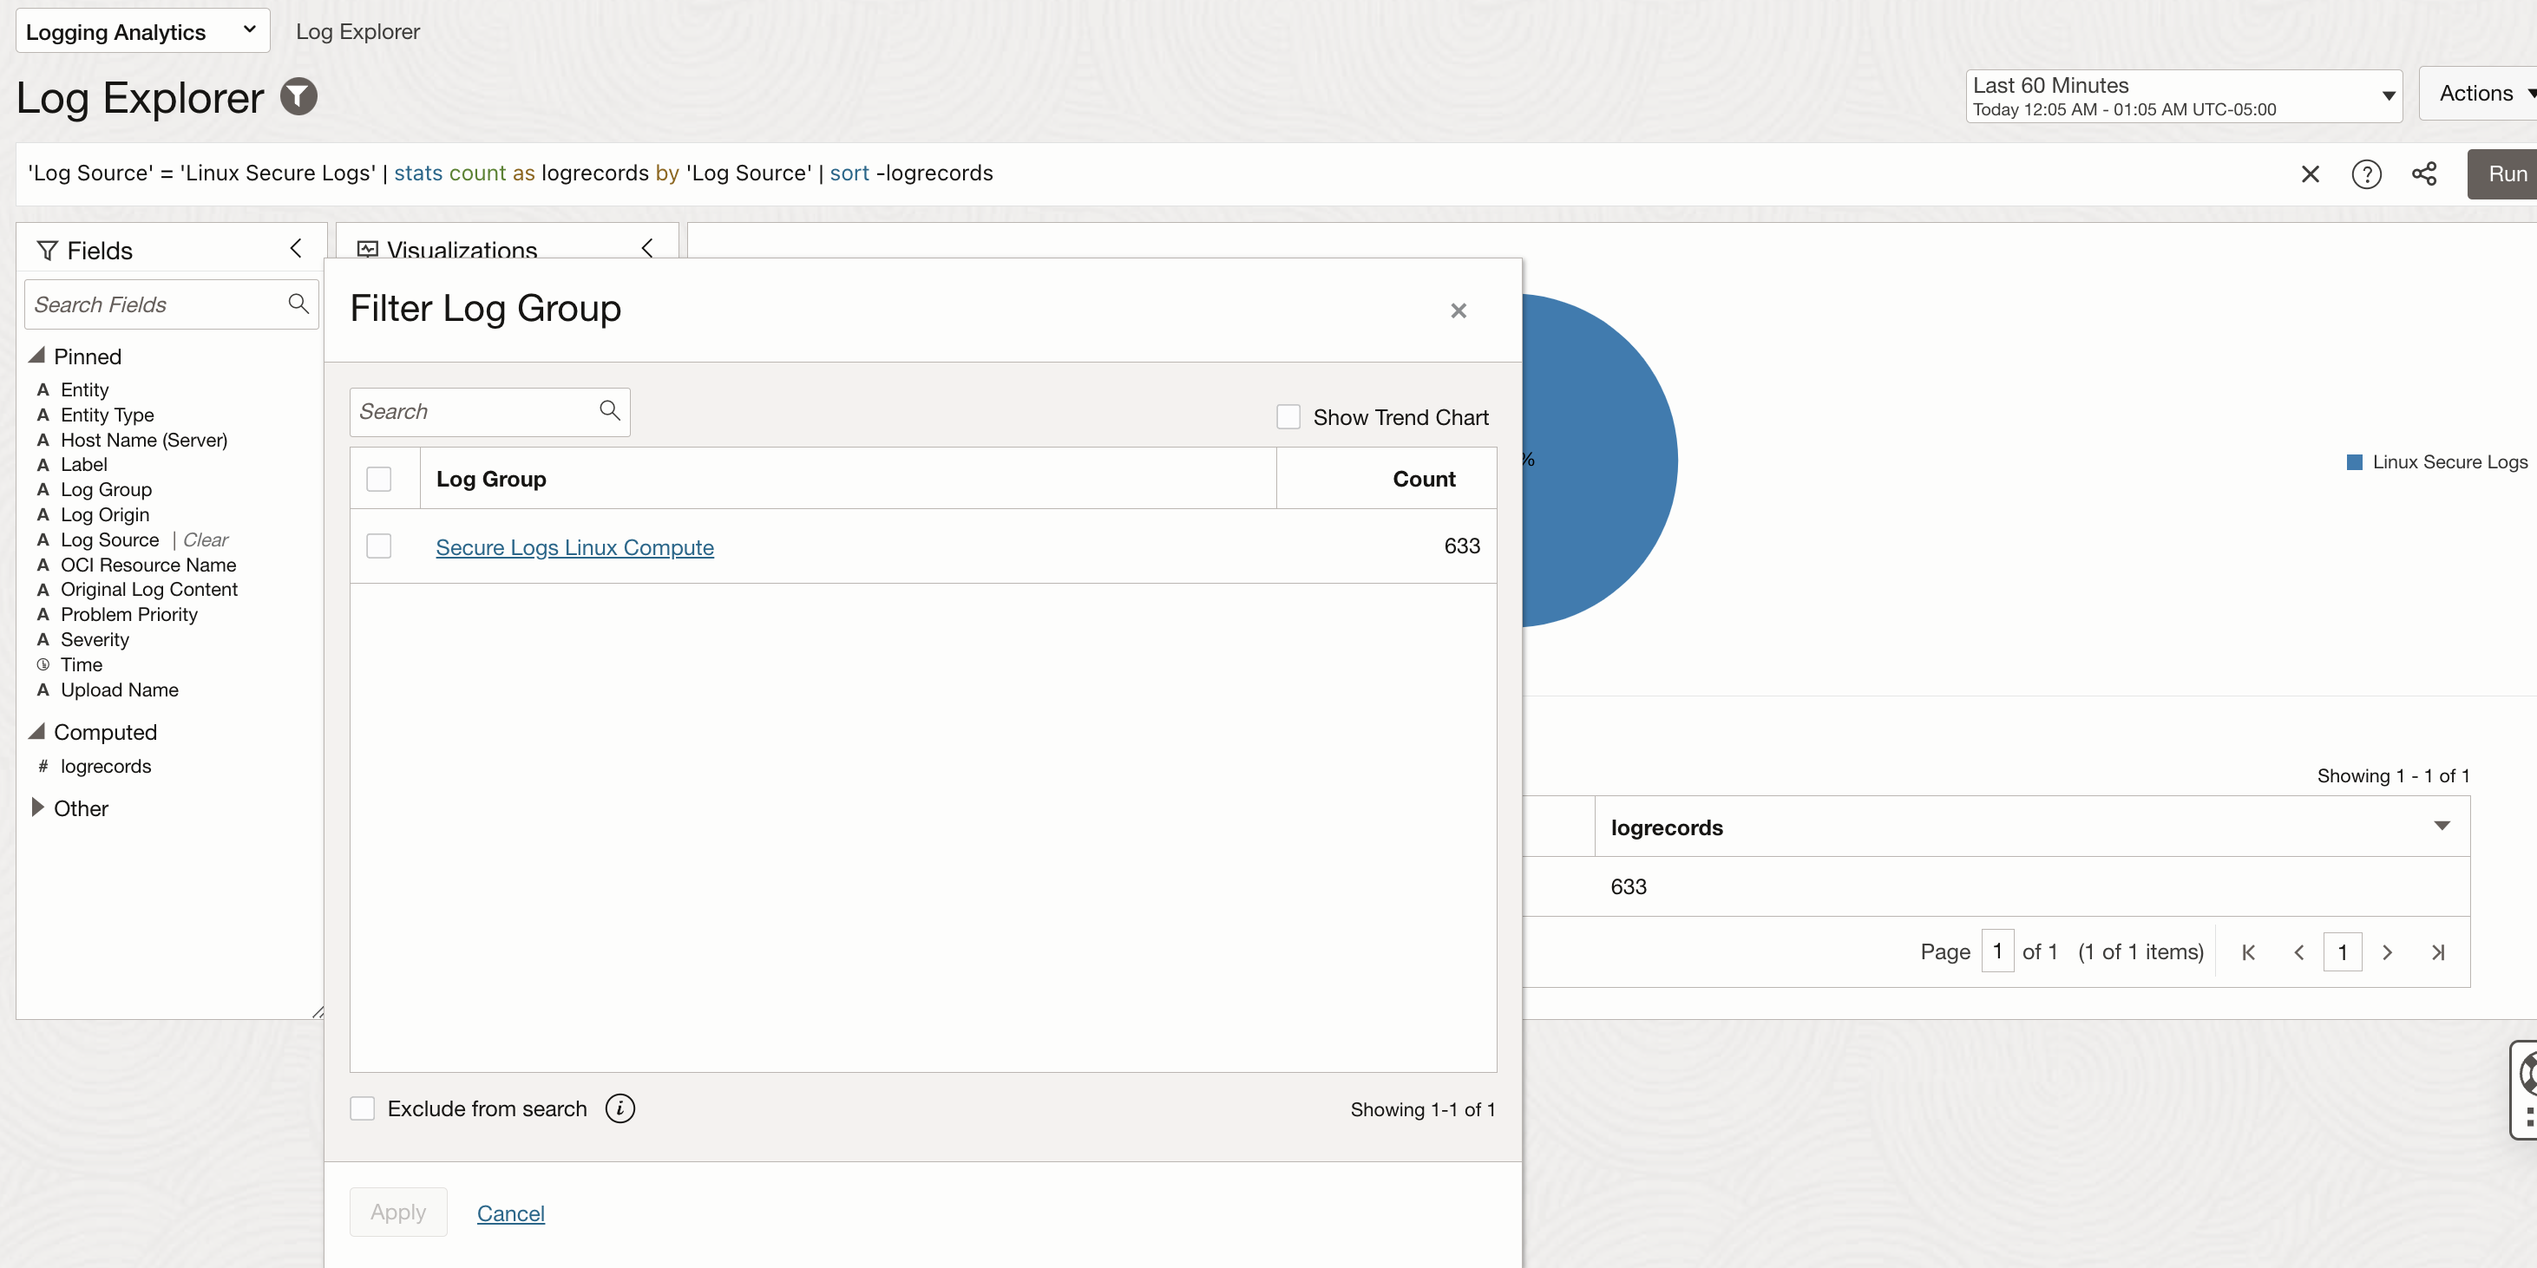
Task: Tick the Exclude from search checkbox
Action: point(363,1108)
